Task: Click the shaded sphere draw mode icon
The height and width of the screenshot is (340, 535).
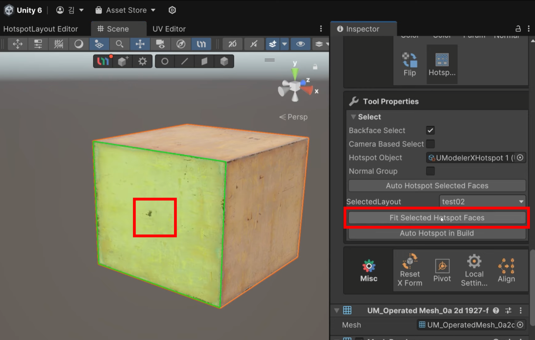Action: [79, 44]
